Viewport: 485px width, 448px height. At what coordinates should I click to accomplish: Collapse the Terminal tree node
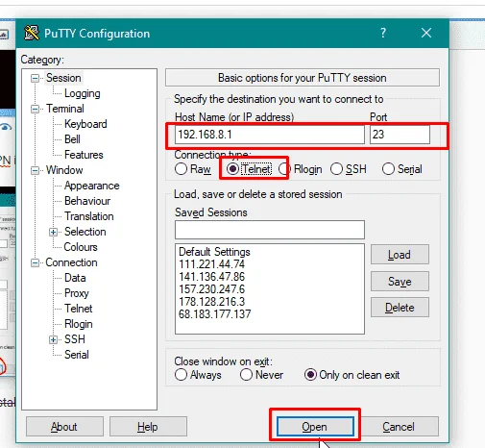(35, 109)
